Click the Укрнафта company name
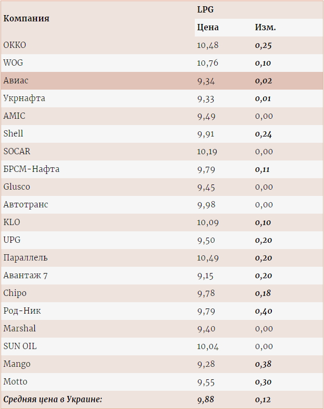Image resolution: width=324 pixels, height=409 pixels. pyautogui.click(x=24, y=98)
